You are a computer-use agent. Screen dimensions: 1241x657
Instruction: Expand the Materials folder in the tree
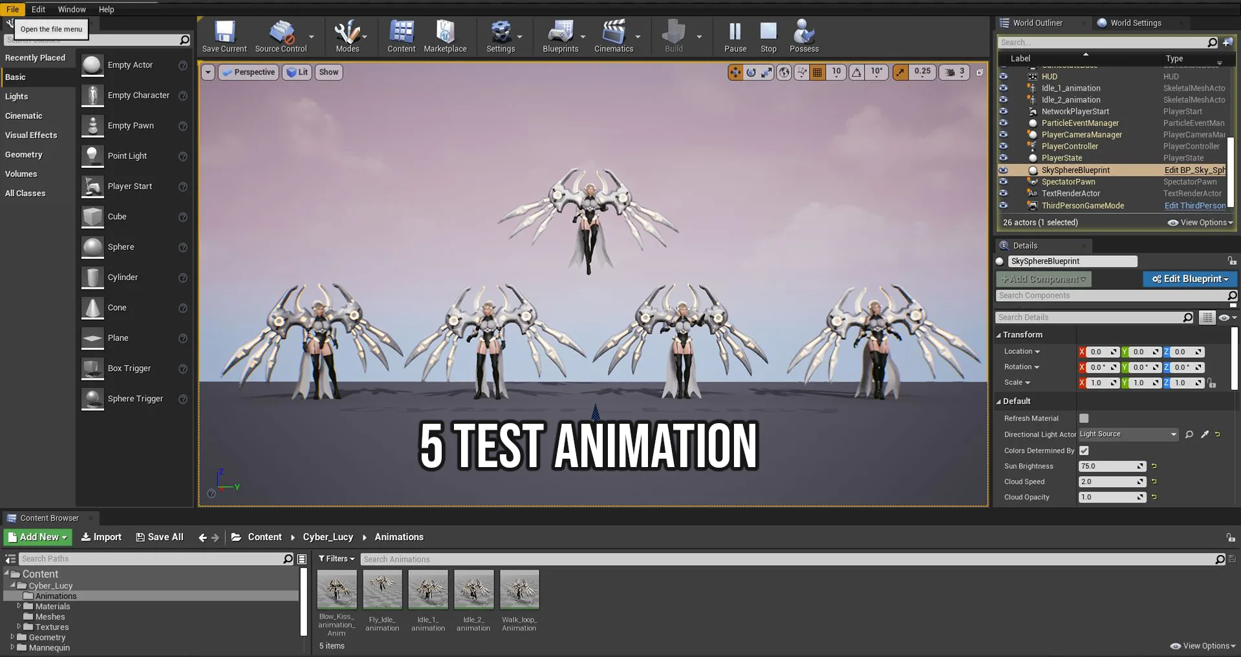19,606
